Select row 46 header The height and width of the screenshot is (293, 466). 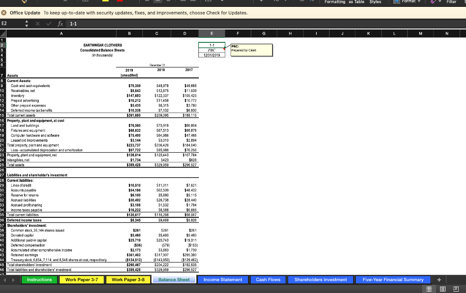coord(2,270)
